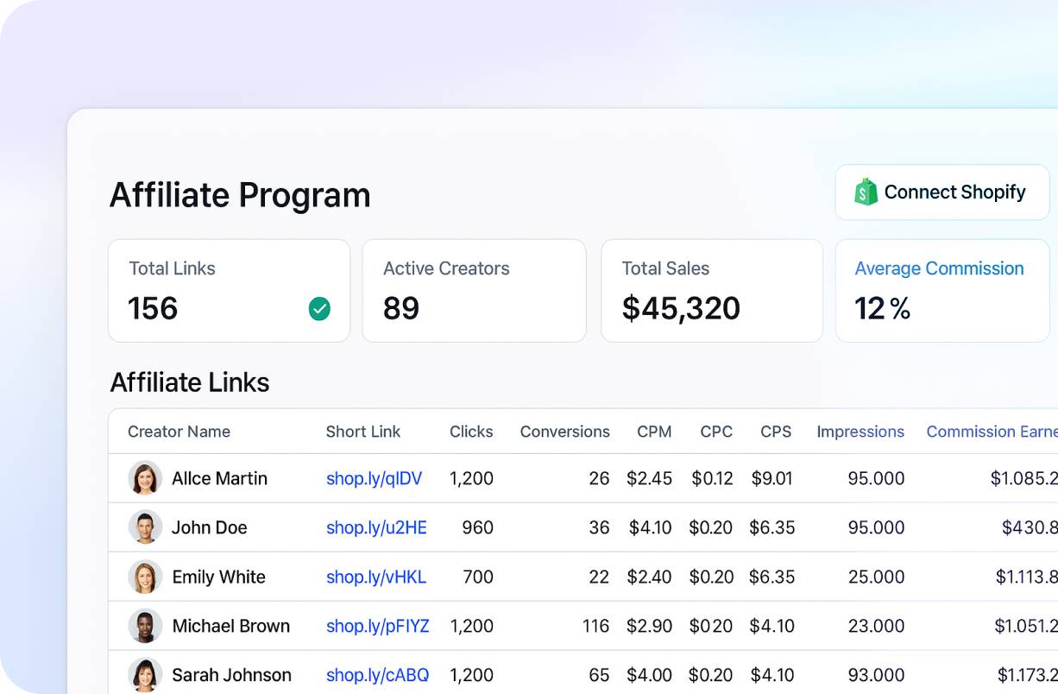Sort table by Conversions column header

click(564, 432)
